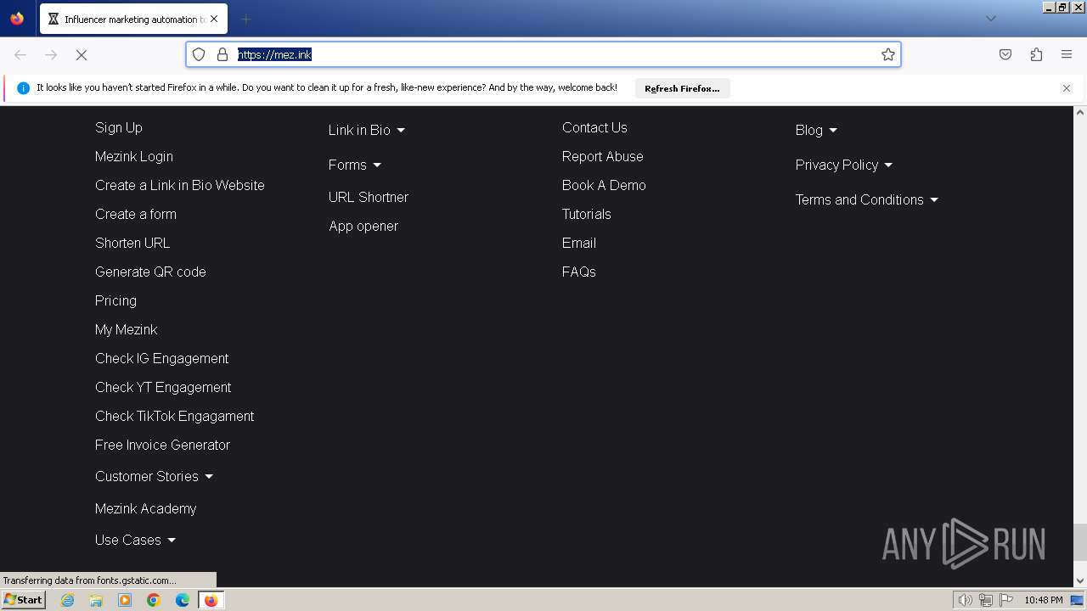Viewport: 1087px width, 611px height.
Task: Open the Email link
Action: tap(578, 243)
